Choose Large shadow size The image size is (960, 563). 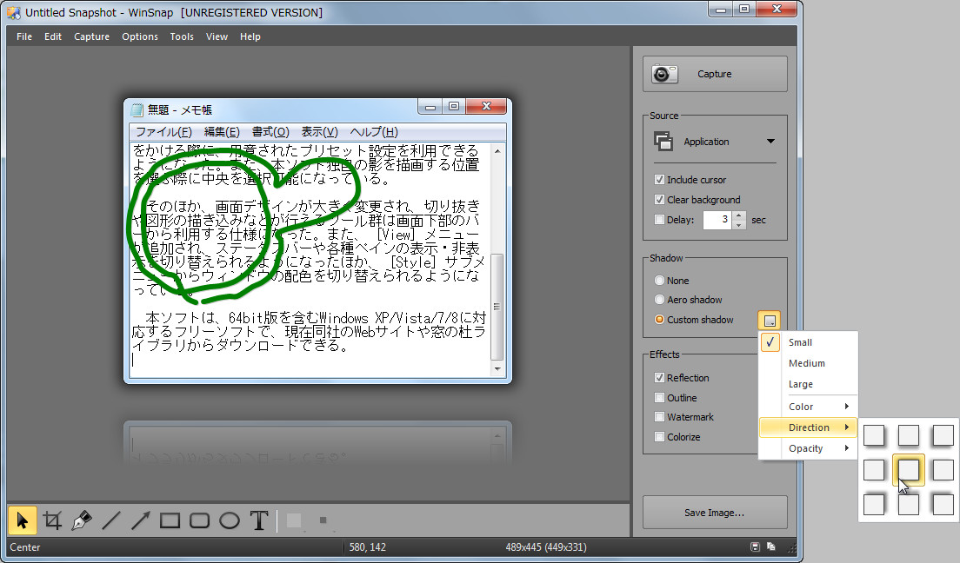coord(808,384)
